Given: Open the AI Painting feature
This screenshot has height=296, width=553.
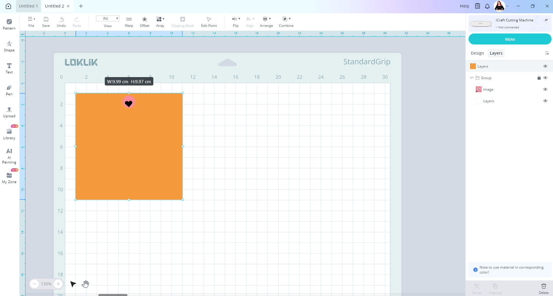Looking at the screenshot, I should 9,156.
